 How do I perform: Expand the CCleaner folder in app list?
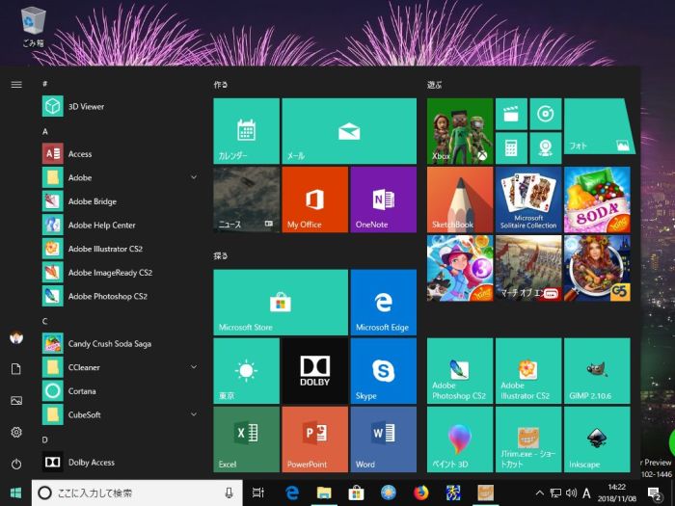[194, 367]
